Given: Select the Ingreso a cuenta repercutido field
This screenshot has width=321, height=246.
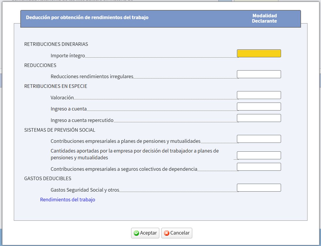Looking at the screenshot, I should pos(259,118).
